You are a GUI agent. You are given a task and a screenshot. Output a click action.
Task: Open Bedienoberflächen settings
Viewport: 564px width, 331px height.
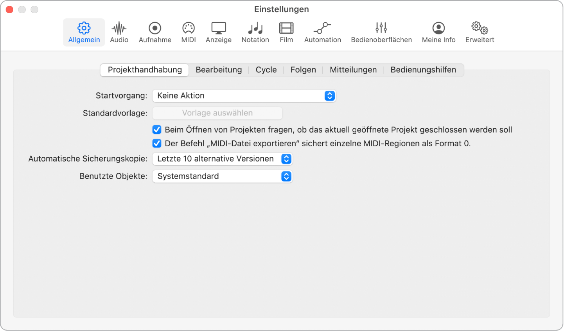tap(381, 32)
